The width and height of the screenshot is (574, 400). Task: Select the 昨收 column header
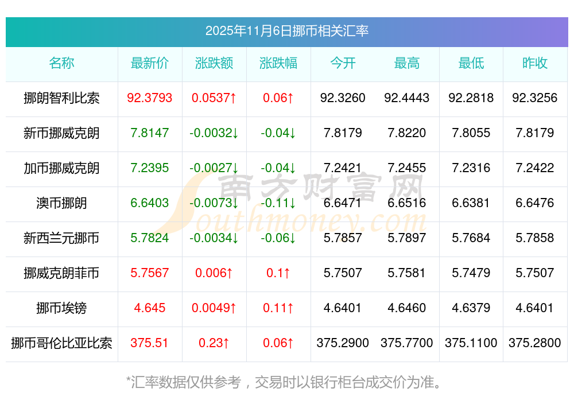[x=535, y=63]
